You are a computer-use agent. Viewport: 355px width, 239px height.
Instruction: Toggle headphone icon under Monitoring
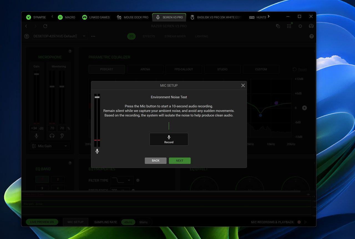click(x=52, y=136)
